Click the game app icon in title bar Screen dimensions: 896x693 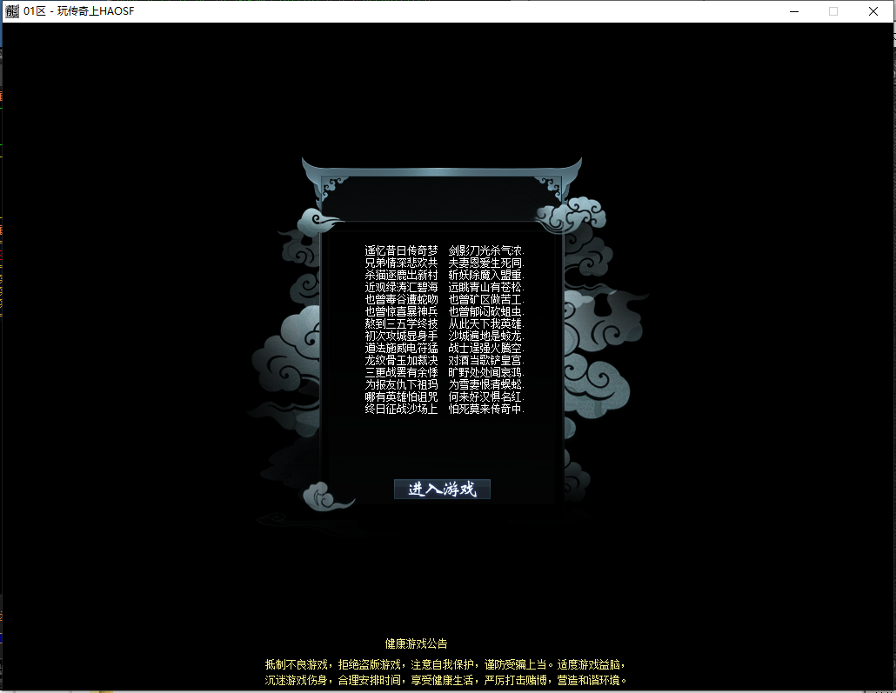11,11
